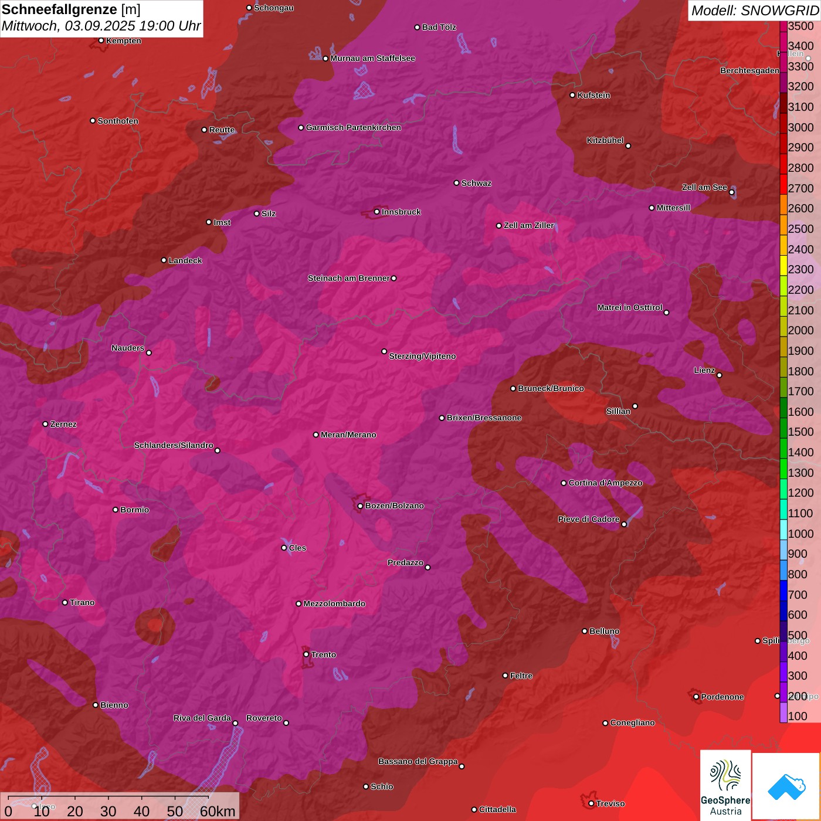Screen dimensions: 821x821
Task: Click the Silz town label
Action: coord(268,213)
